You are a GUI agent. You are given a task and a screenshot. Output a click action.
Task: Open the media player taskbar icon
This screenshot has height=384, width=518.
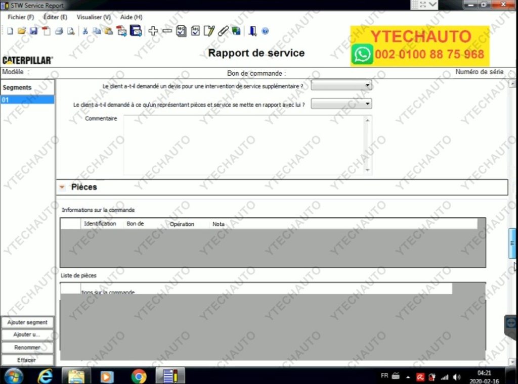[x=107, y=376]
